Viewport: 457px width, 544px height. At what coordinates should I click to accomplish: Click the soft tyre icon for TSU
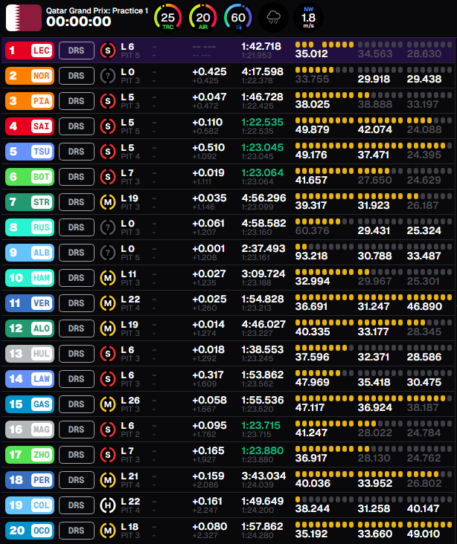(x=108, y=152)
